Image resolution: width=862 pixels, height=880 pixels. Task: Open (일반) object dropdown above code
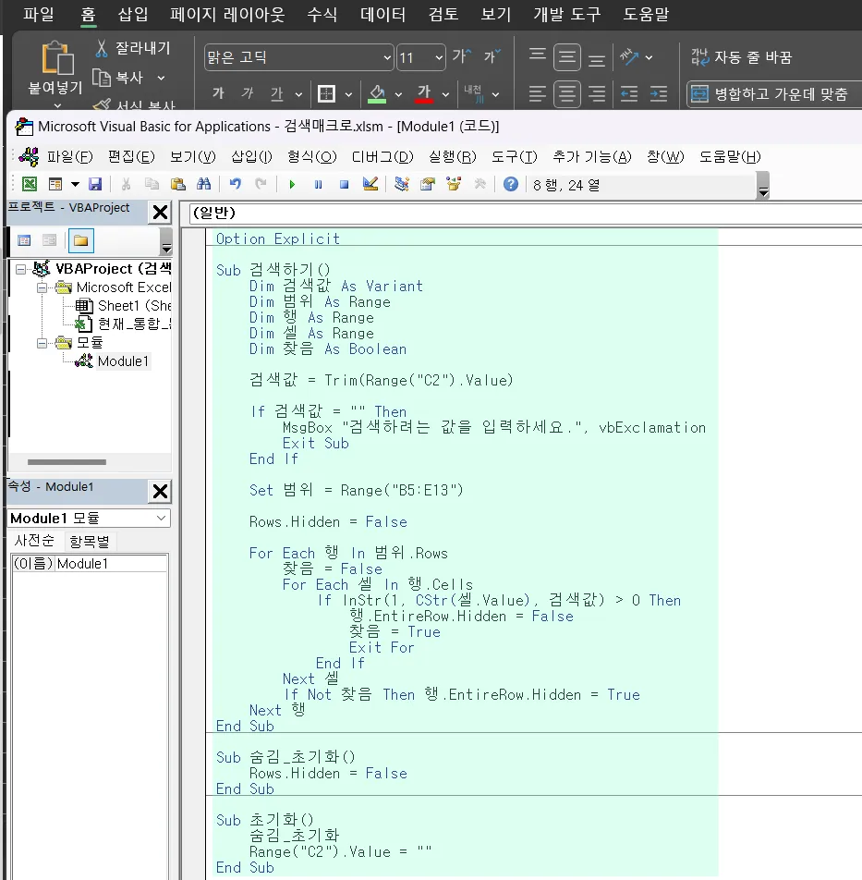(525, 213)
